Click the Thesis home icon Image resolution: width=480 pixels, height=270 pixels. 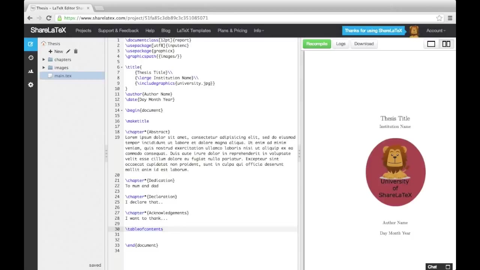[44, 43]
